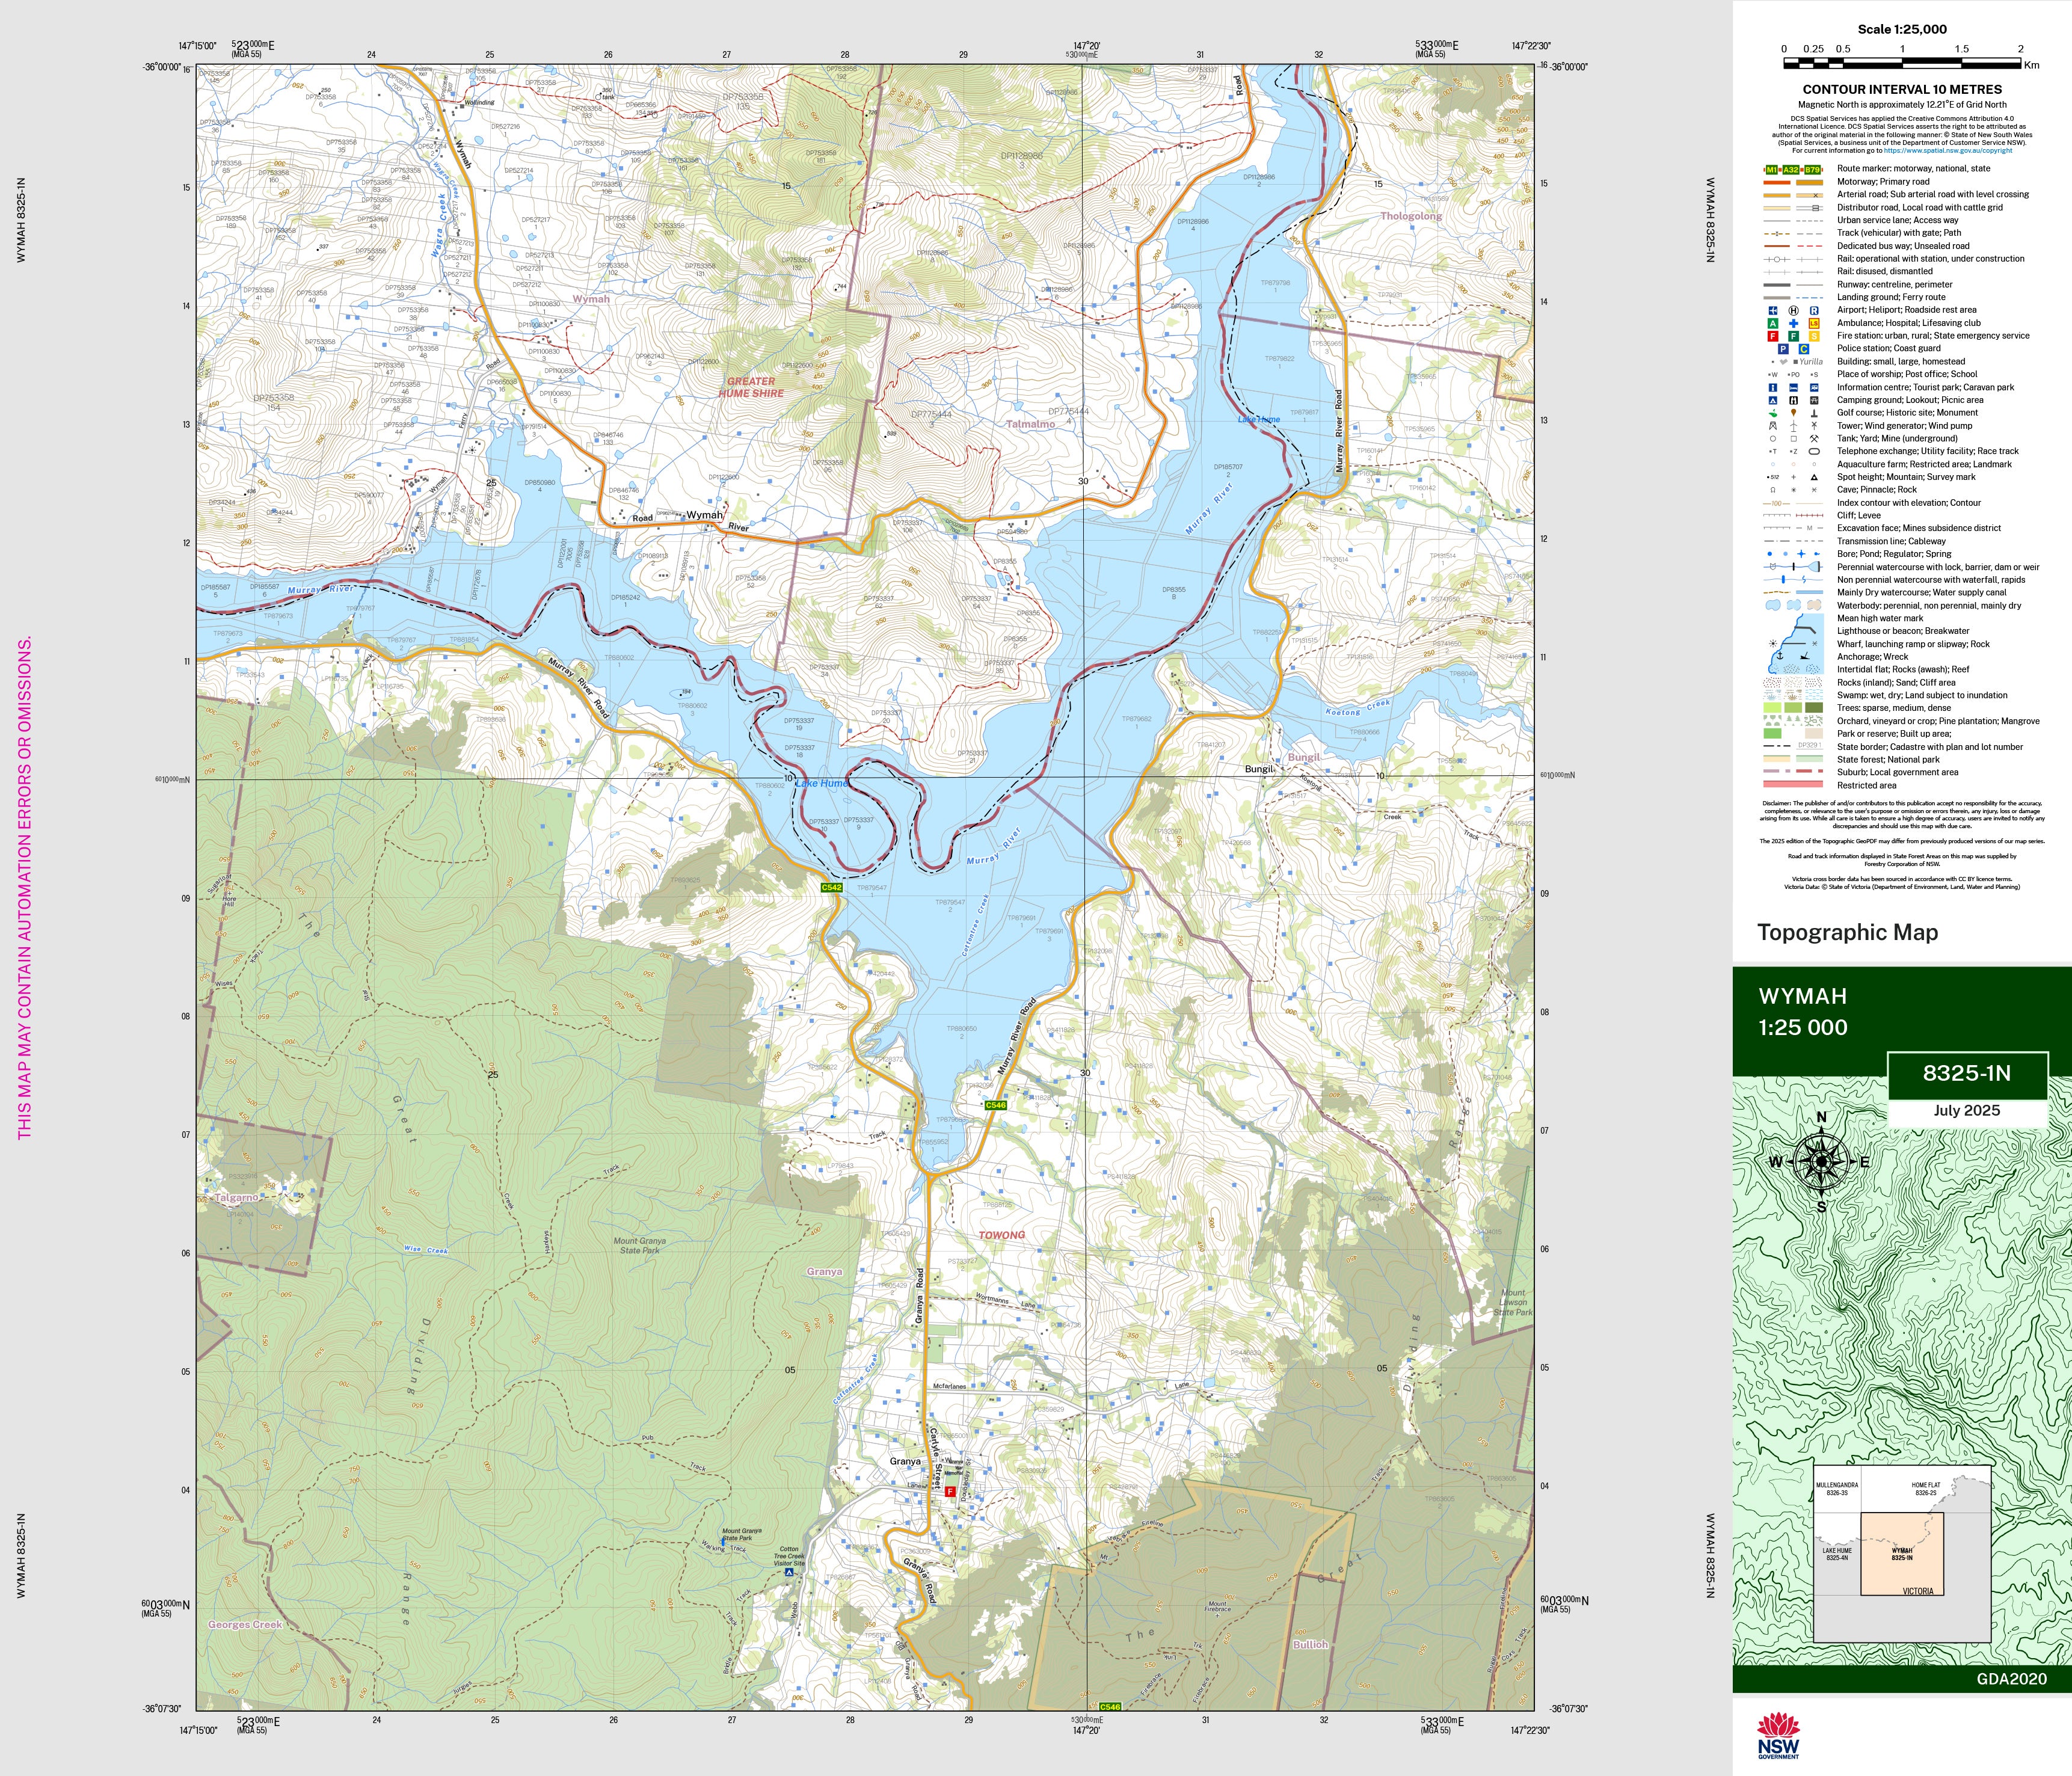Click the Lake Hume 8325-4N index tile

pos(1837,1555)
